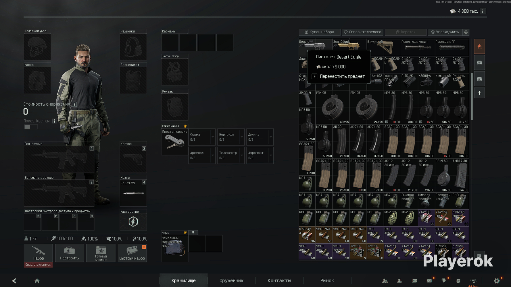Expand the Ферма key slot dropdown
The height and width of the screenshot is (287, 511).
tap(213, 137)
